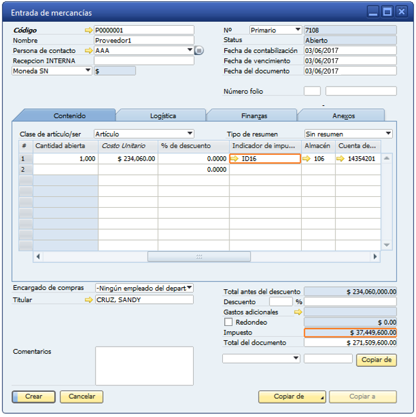This screenshot has height=417, width=416.
Task: Click the table's horizontal scrollbar thumb
Action: point(200,256)
